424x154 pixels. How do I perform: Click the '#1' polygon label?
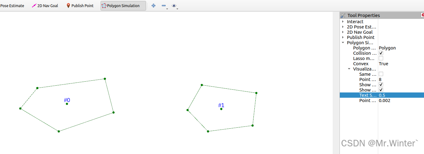[x=221, y=105]
